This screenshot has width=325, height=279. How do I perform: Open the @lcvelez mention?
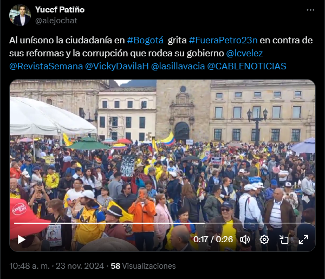coord(244,53)
